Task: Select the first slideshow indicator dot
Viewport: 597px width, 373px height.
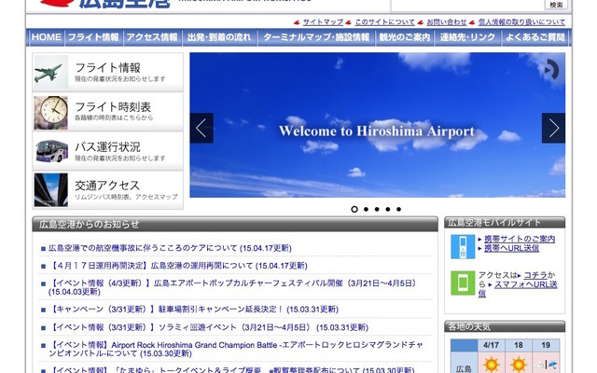Action: [354, 209]
